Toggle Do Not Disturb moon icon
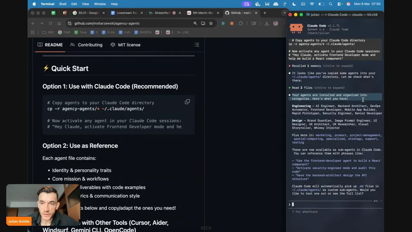The width and height of the screenshot is (412, 232). coord(294,4)
